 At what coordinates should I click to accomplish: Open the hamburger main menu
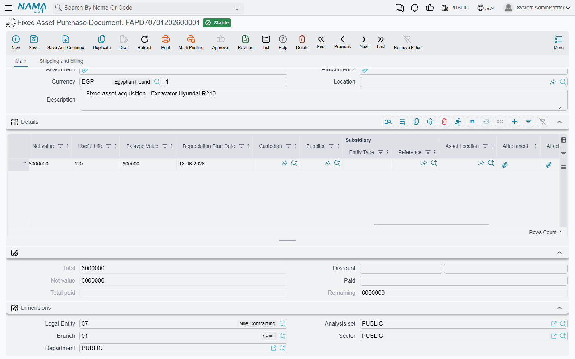coord(9,8)
